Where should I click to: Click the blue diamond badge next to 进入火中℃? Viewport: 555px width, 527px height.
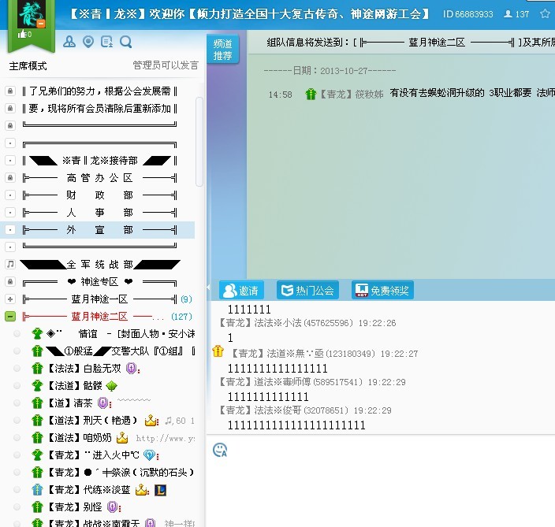[149, 455]
